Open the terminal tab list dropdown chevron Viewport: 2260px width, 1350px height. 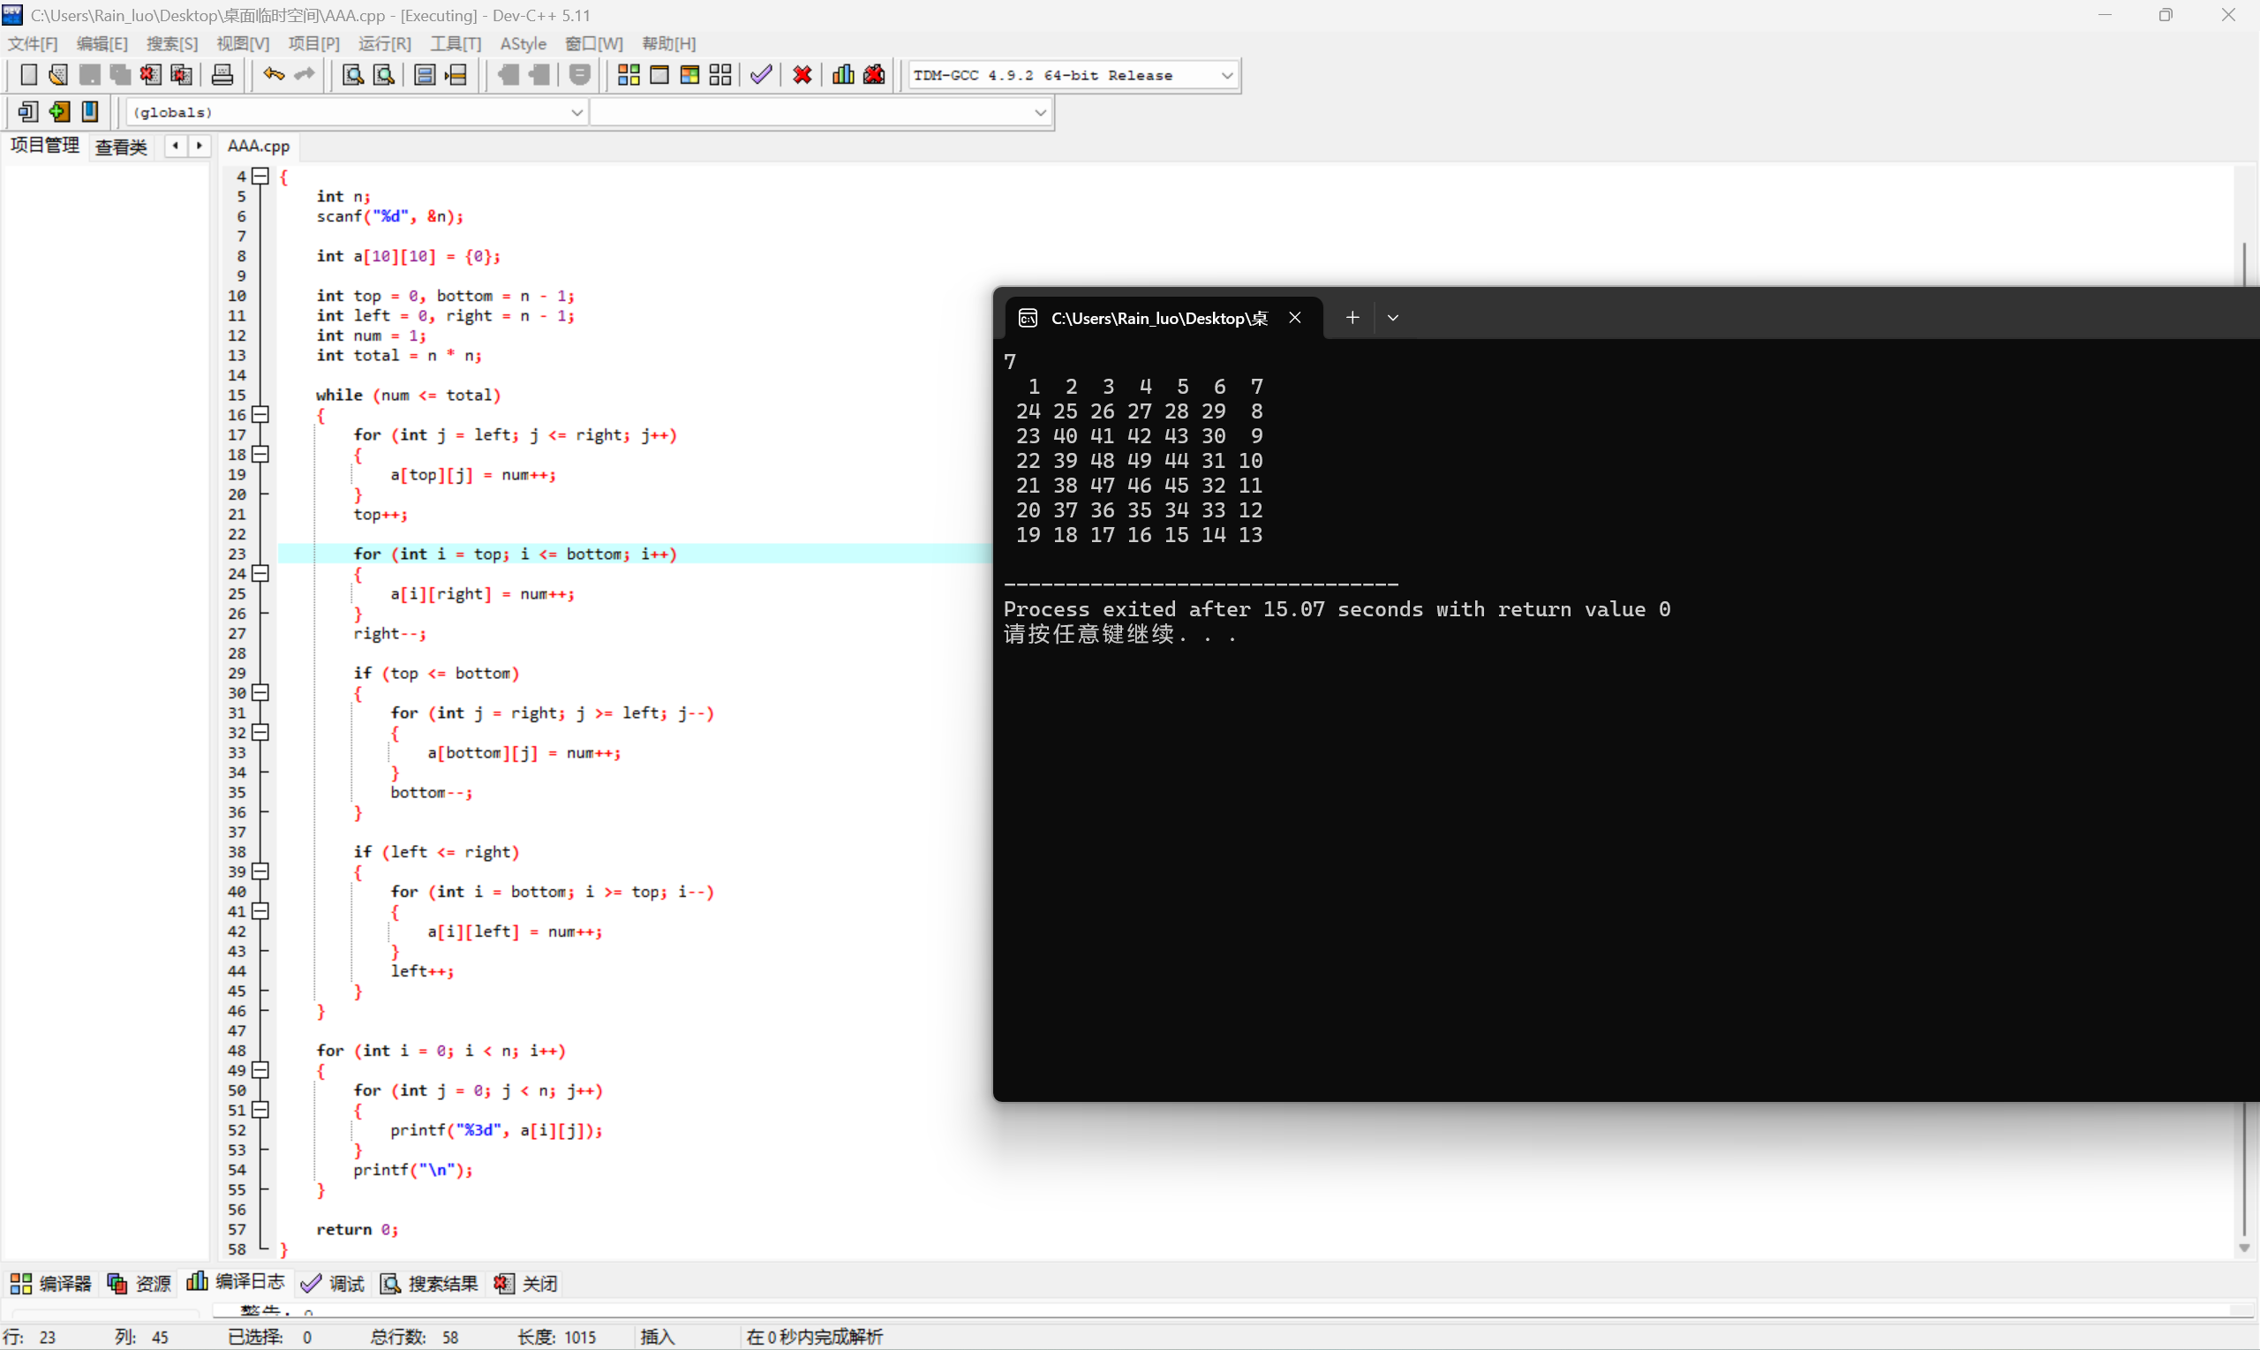1392,318
